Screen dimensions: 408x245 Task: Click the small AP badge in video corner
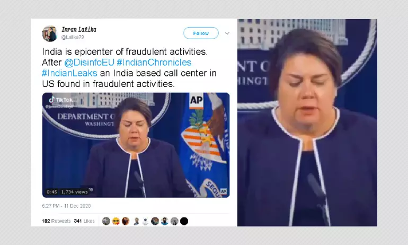tap(224, 191)
